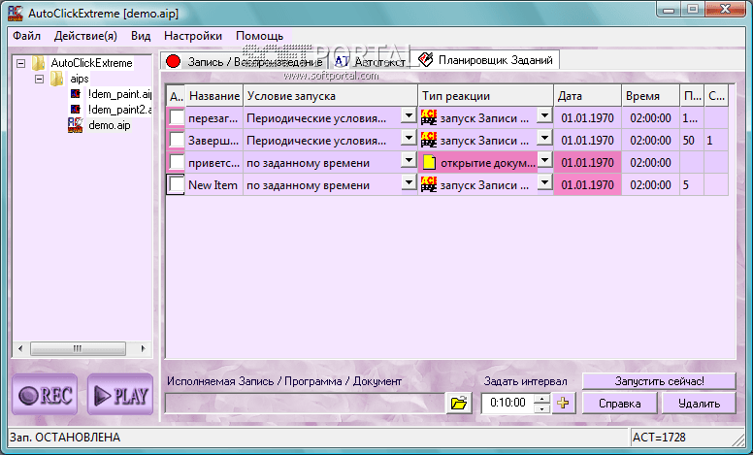This screenshot has width=753, height=455.
Task: Open the Действие(я) menu
Action: (85, 36)
